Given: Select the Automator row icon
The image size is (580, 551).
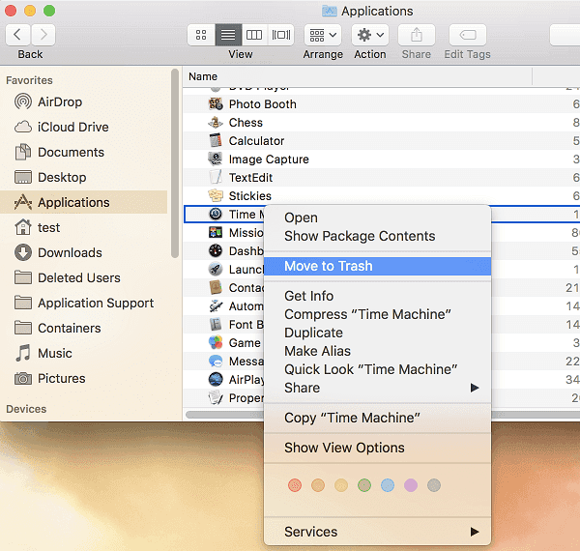Looking at the screenshot, I should tap(216, 305).
